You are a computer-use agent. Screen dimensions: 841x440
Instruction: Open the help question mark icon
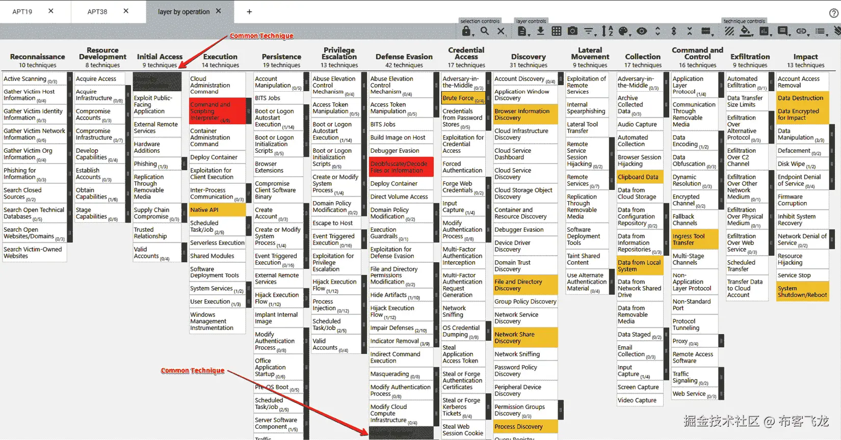tap(834, 13)
